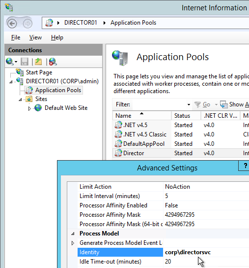The width and height of the screenshot is (249, 268).
Task: Click the Sites folder icon
Action: click(x=29, y=99)
